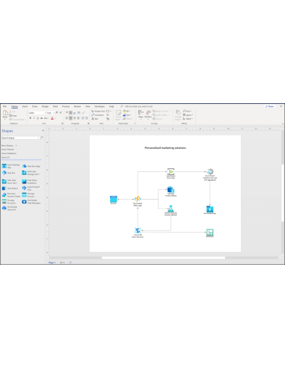Image resolution: width=285 pixels, height=368 pixels.
Task: Open the Select dropdown in Editing group
Action: (x=188, y=119)
